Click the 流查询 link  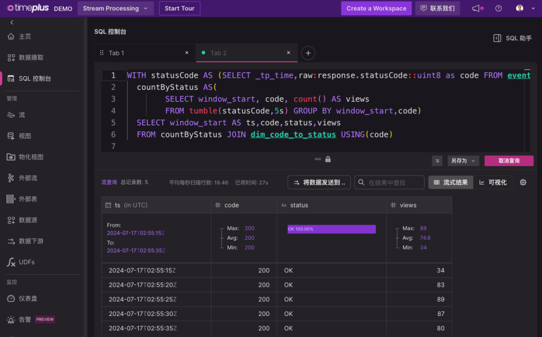pos(109,183)
